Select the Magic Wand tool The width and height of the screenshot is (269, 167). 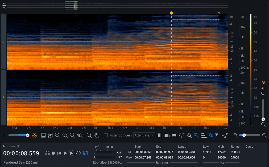click(x=196, y=135)
